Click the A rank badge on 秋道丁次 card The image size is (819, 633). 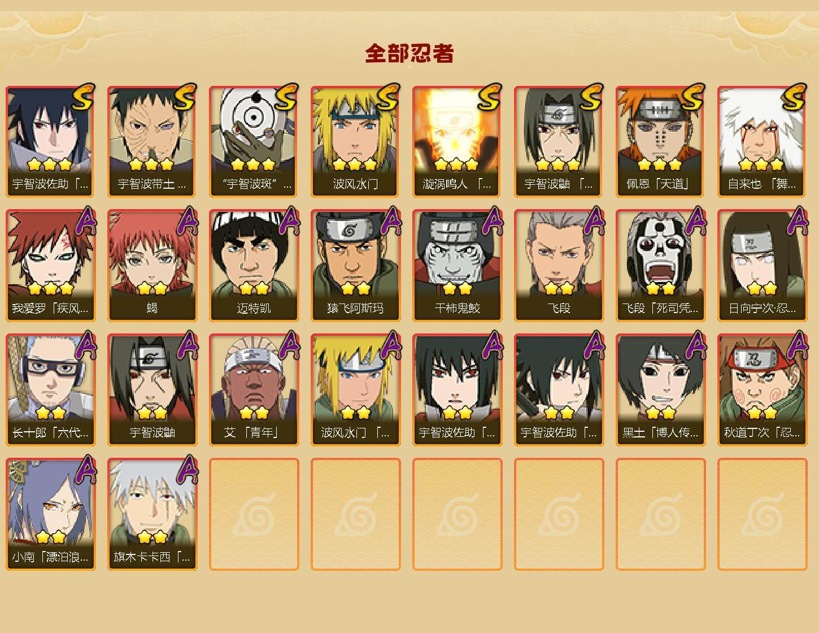(796, 345)
